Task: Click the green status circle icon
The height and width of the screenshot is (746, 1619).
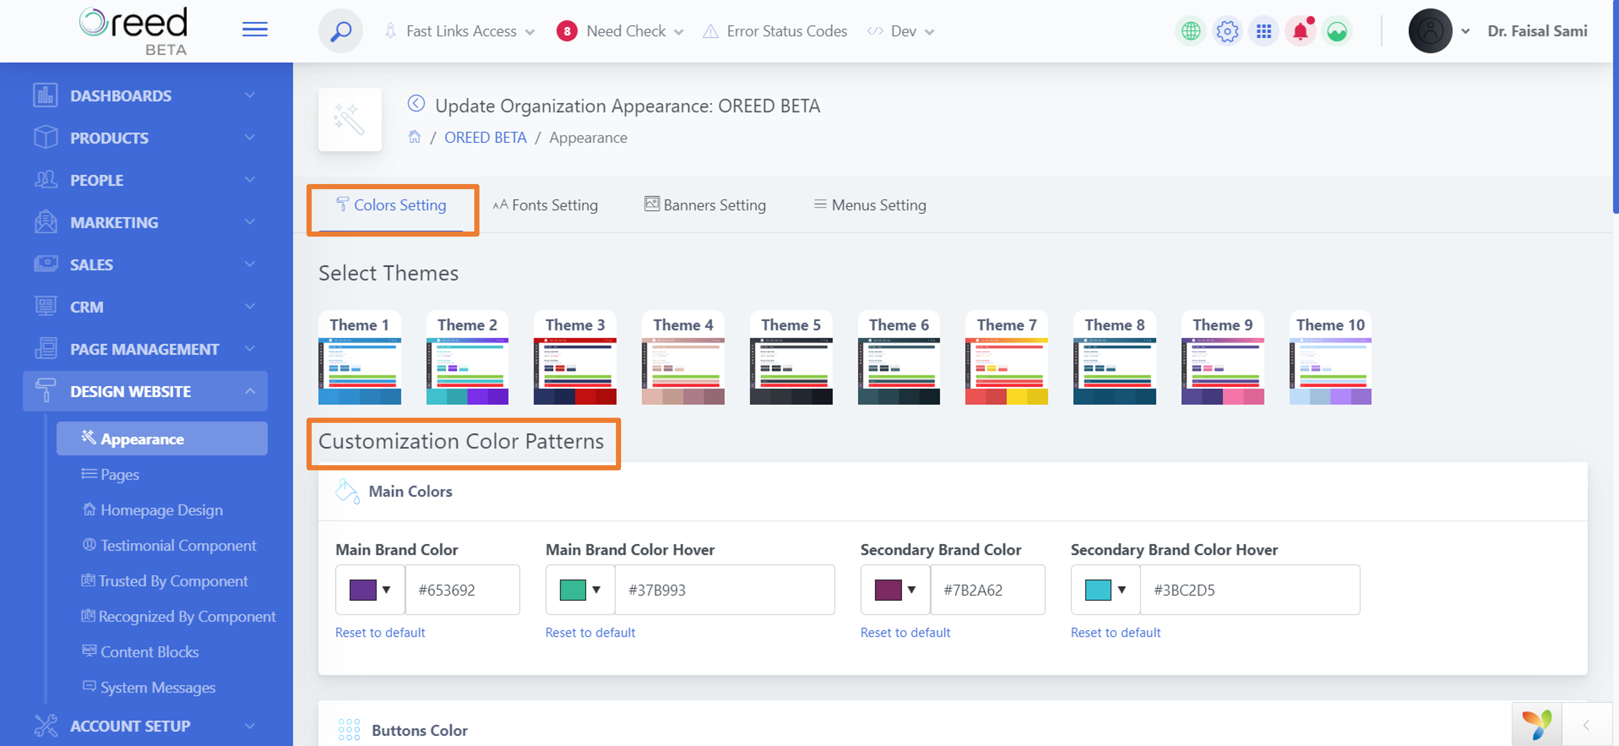Action: [x=1337, y=31]
